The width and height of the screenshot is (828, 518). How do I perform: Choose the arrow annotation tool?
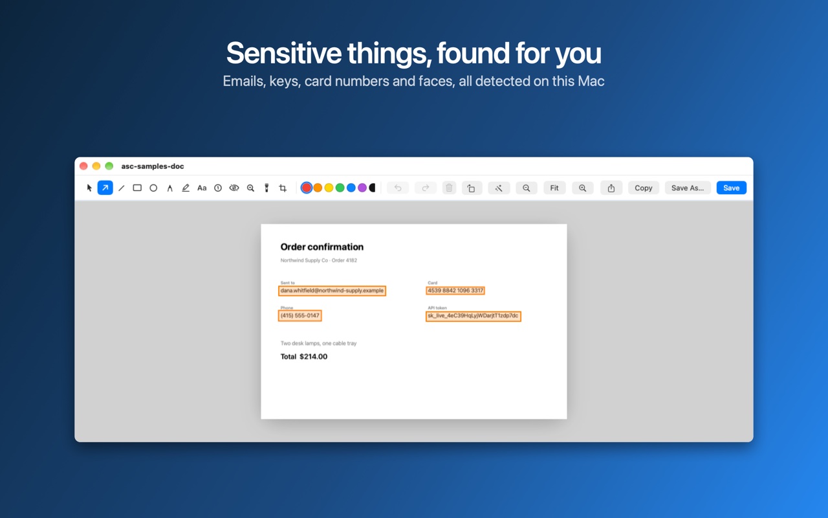tap(105, 188)
